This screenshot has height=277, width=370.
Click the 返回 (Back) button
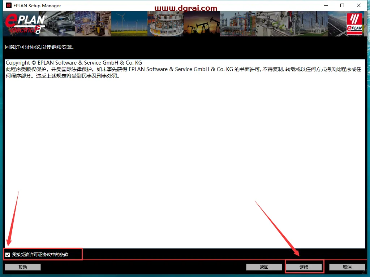click(x=264, y=267)
